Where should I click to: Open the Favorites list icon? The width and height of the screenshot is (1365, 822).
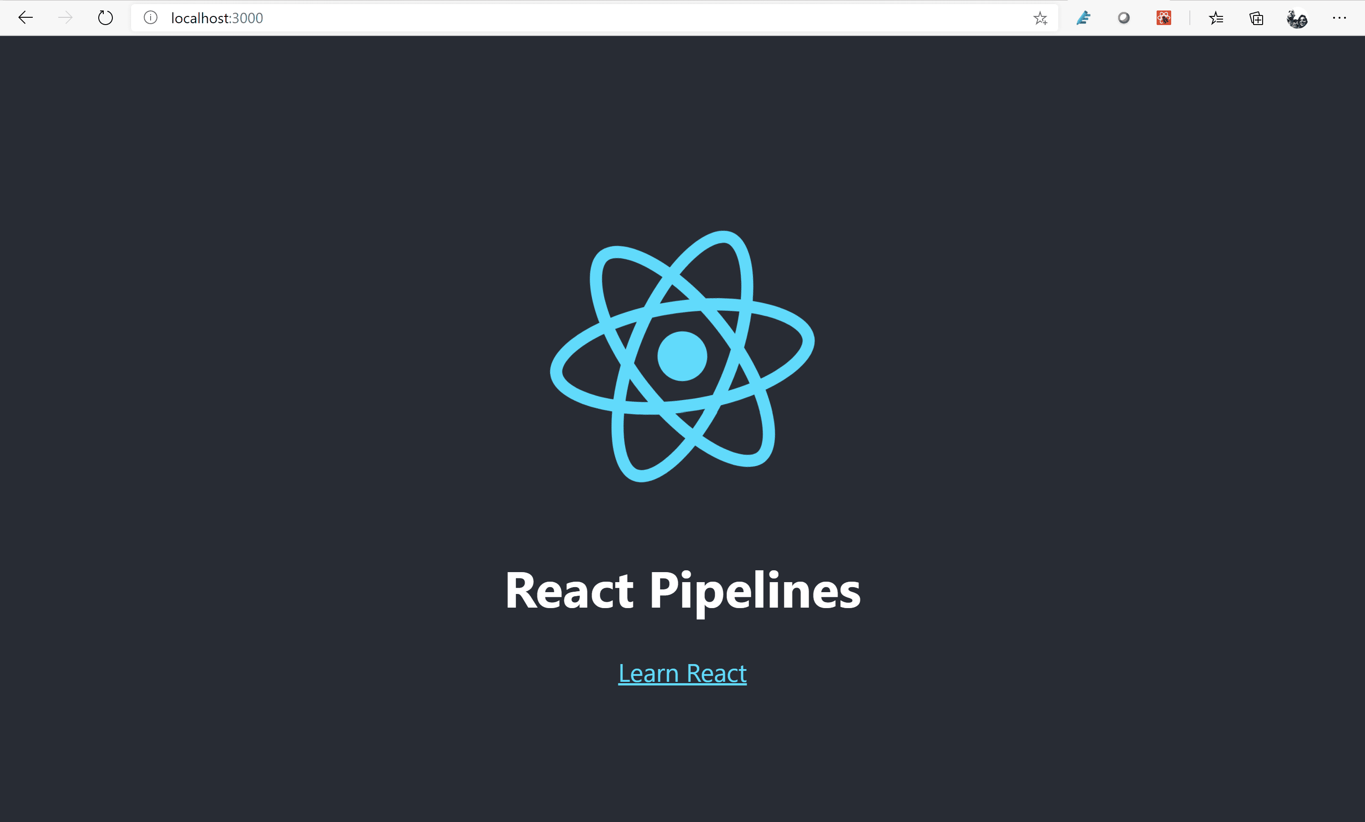pos(1216,18)
